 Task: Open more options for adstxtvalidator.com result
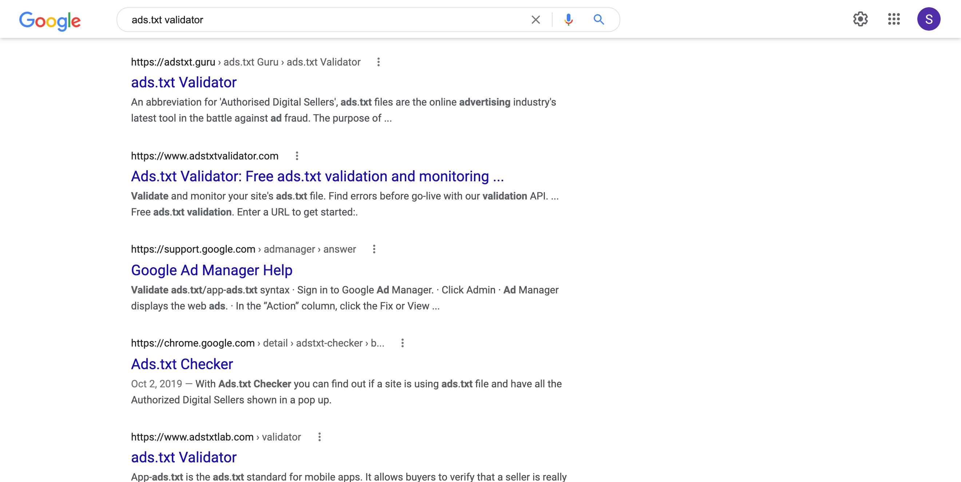pyautogui.click(x=297, y=156)
